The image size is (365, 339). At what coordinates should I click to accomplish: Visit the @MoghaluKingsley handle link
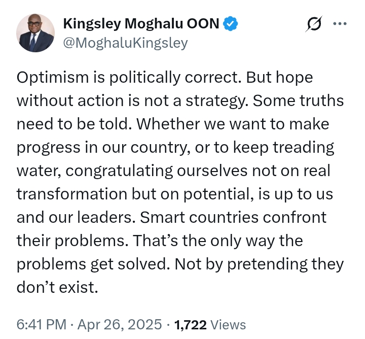click(x=125, y=43)
